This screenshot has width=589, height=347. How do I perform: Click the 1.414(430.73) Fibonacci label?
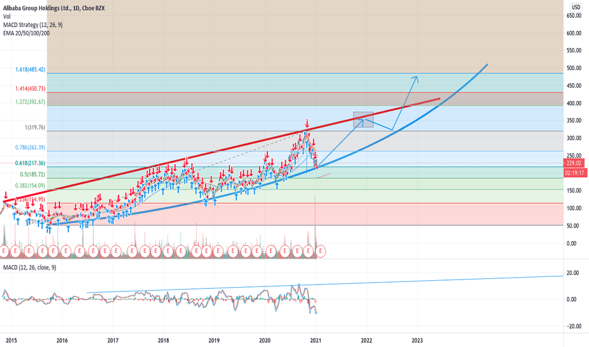click(x=30, y=88)
